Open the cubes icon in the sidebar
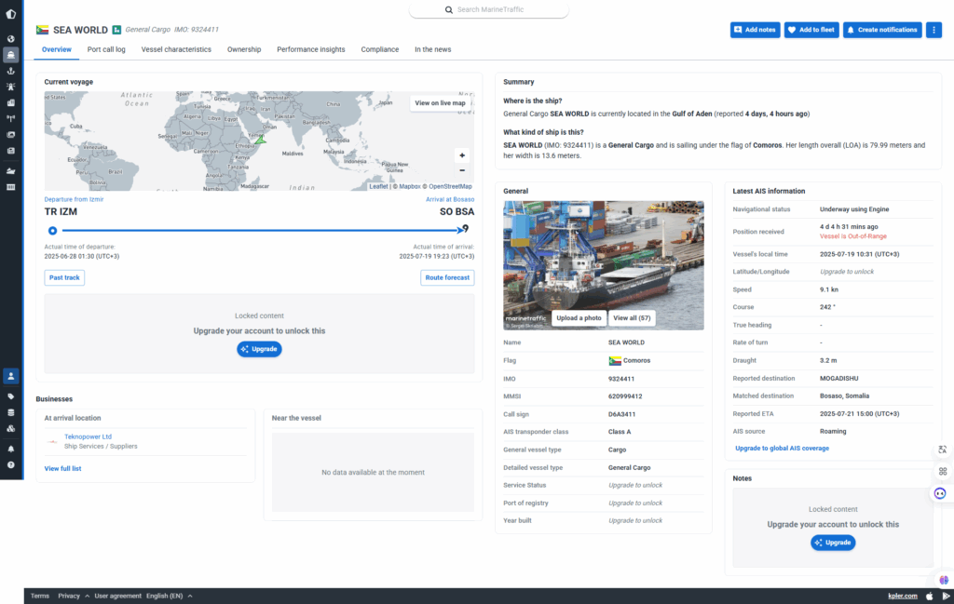 [11, 428]
